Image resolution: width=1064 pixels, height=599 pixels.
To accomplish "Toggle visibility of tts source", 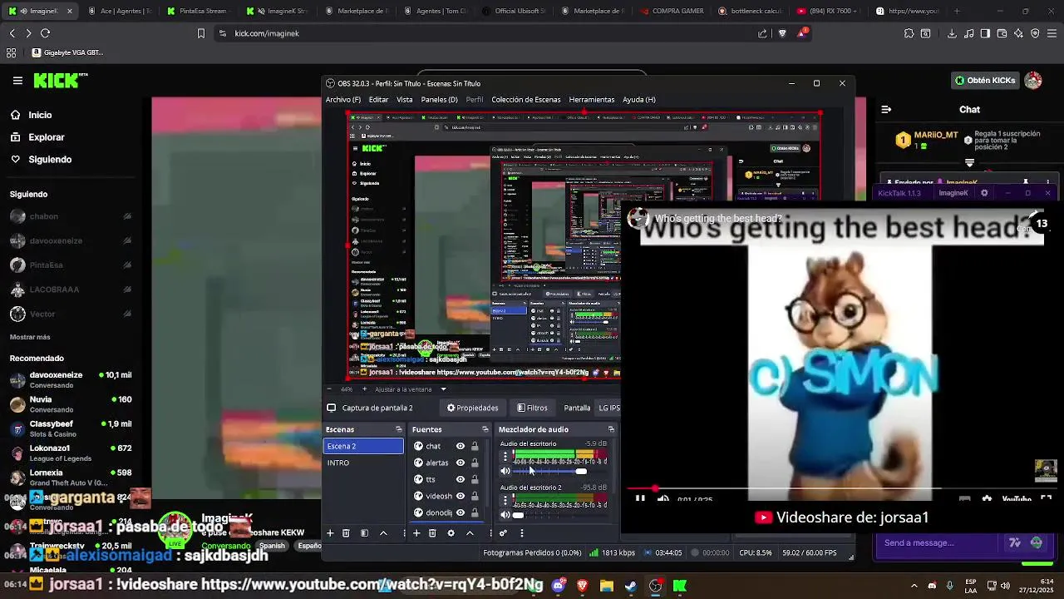I will click(x=460, y=479).
